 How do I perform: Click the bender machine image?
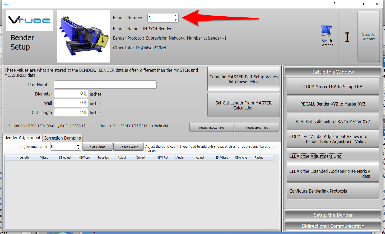pyautogui.click(x=84, y=36)
